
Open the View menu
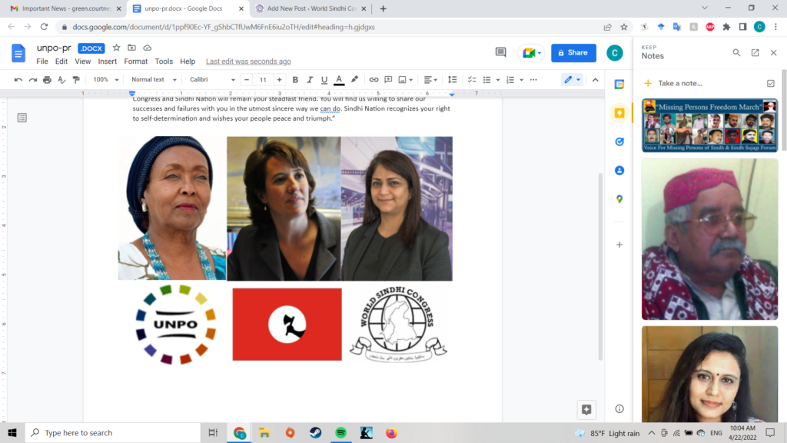(x=83, y=62)
